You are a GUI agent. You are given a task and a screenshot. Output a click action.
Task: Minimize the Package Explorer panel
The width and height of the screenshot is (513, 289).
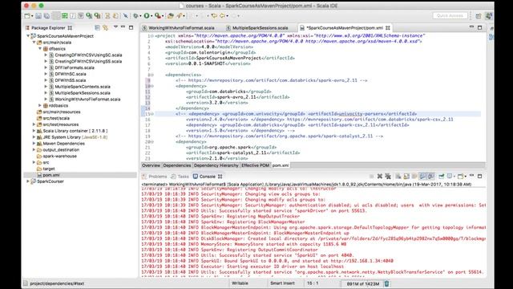pos(123,27)
